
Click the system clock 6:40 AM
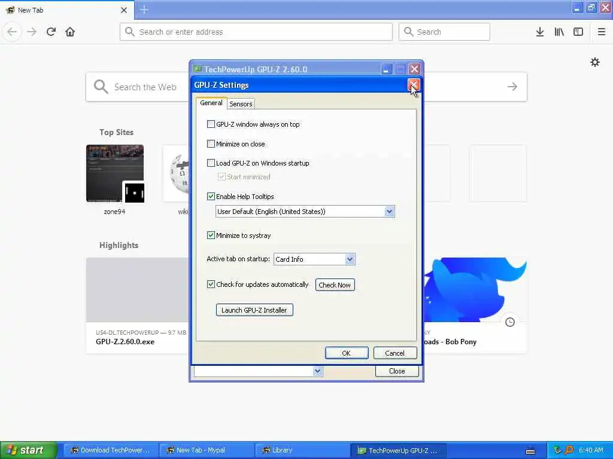[x=591, y=450]
